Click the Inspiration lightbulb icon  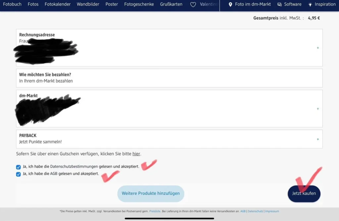click(310, 4)
